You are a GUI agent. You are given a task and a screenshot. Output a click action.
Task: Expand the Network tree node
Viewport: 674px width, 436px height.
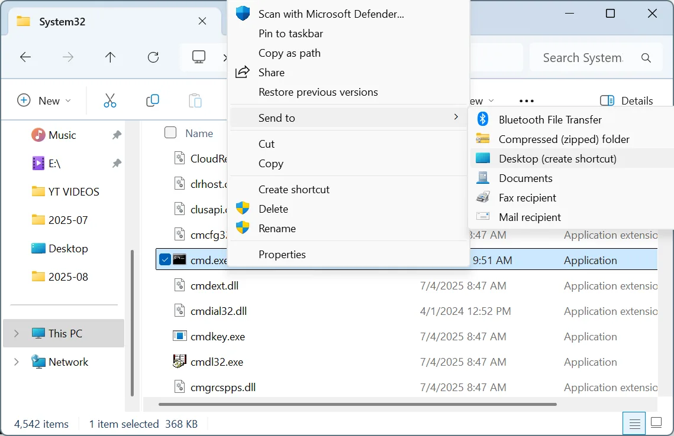point(17,362)
